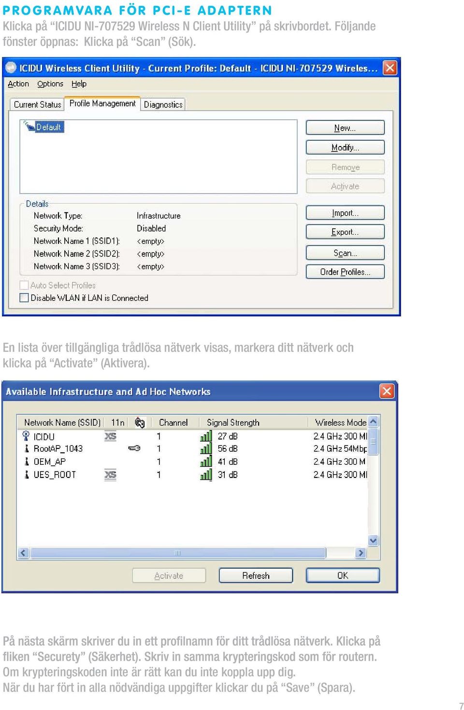
Task: Click the ICIDU network antenna icon
Action: (x=26, y=436)
